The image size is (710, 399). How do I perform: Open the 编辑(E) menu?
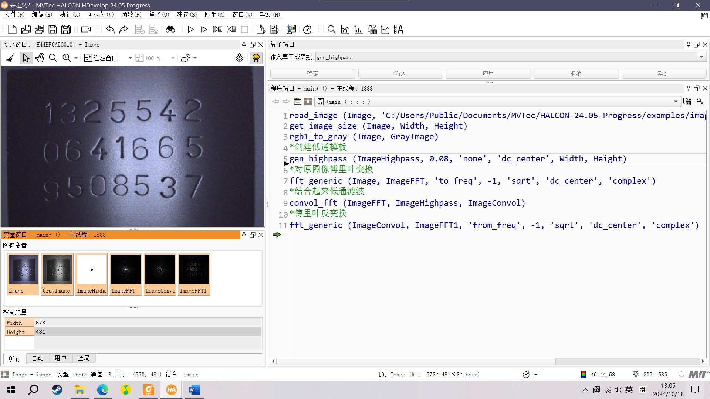pyautogui.click(x=42, y=14)
